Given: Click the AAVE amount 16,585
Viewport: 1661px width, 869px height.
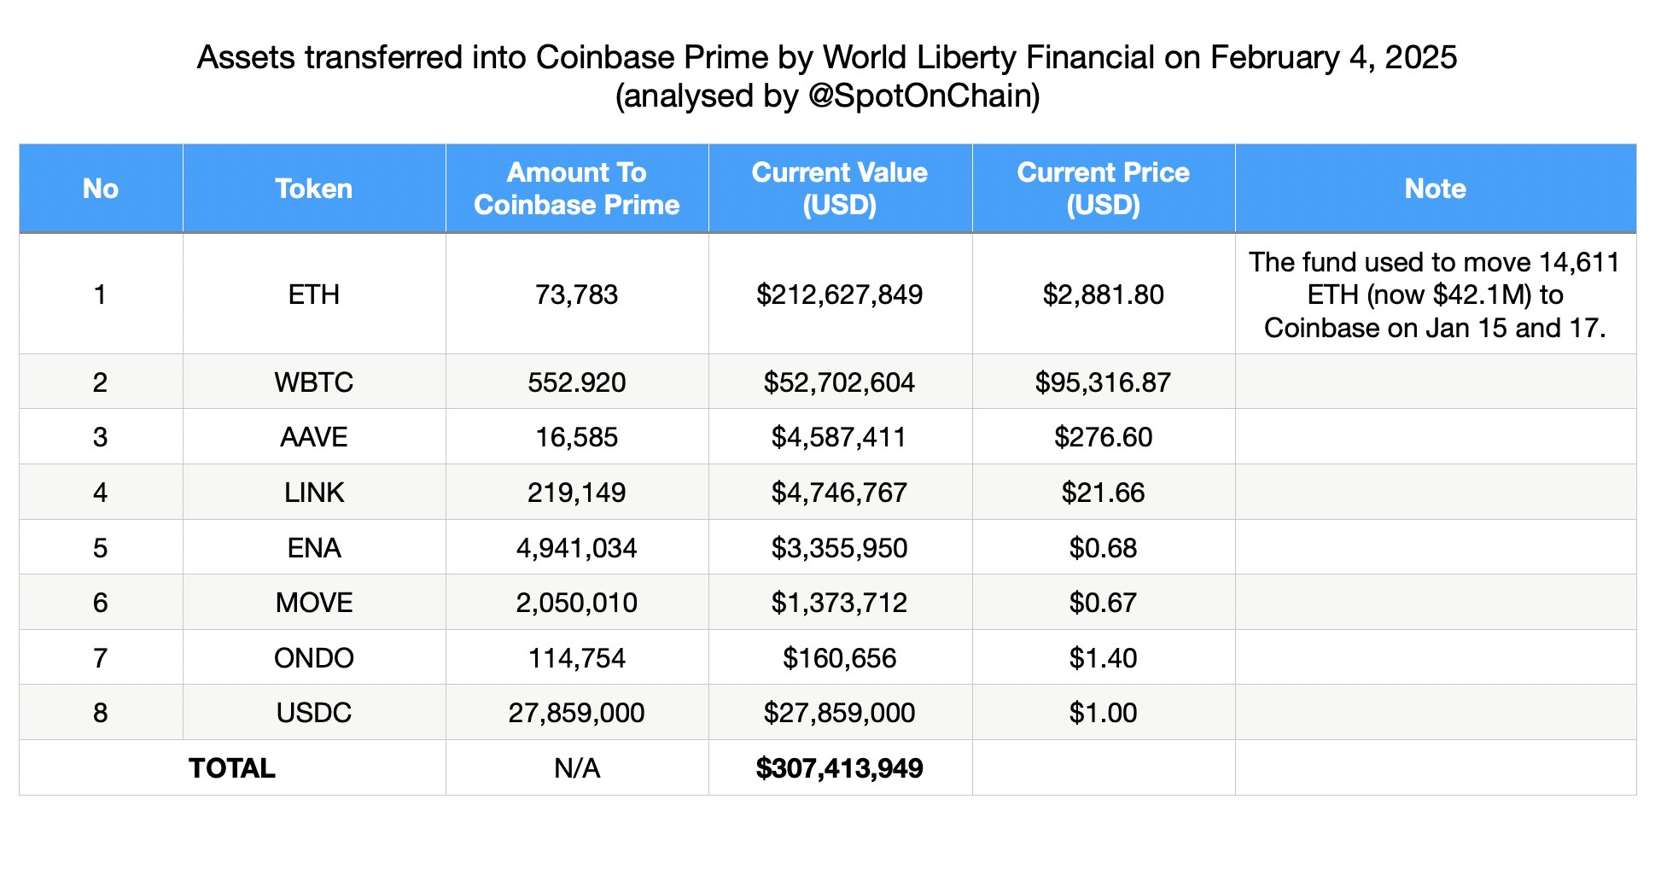Looking at the screenshot, I should 576,437.
